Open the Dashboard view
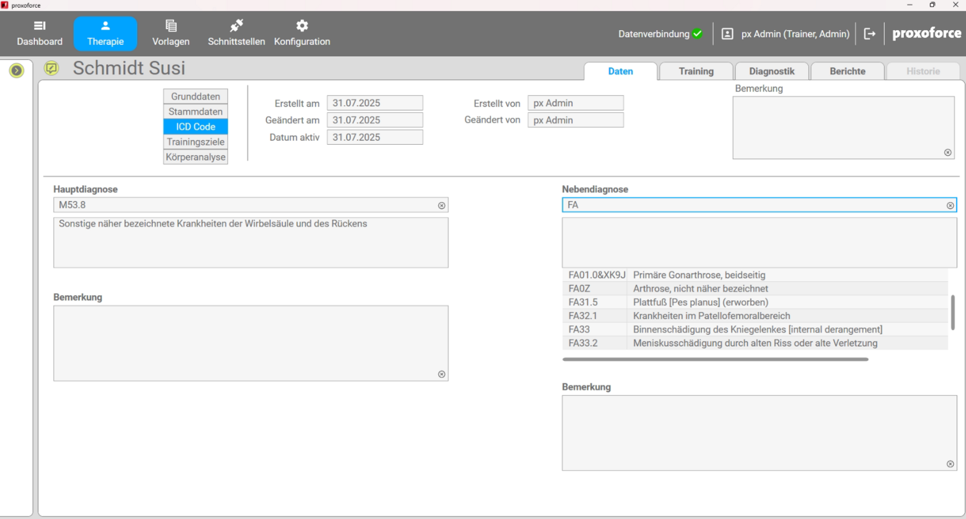This screenshot has width=966, height=519. coord(39,33)
